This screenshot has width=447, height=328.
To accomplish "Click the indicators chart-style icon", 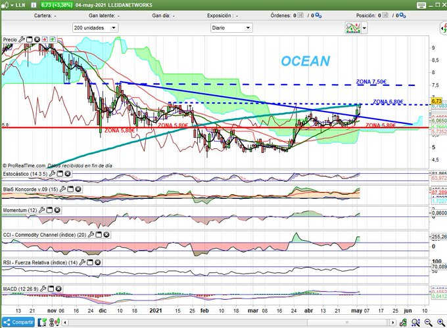I will click(353, 28).
